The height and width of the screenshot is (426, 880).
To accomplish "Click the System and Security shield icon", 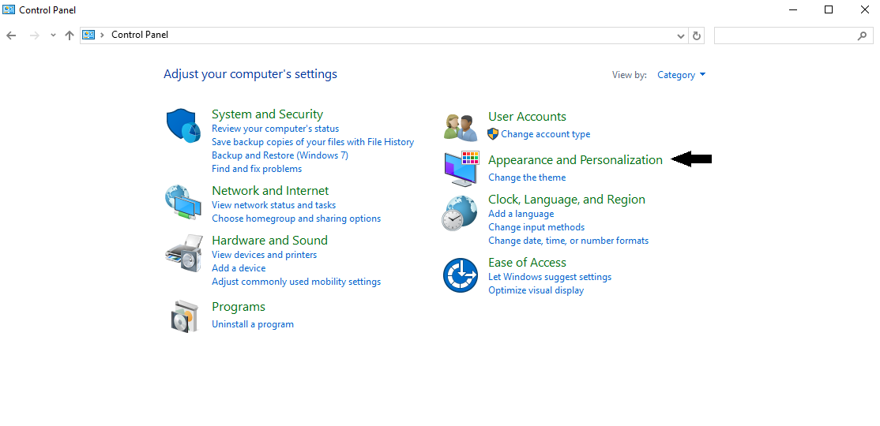I will [183, 126].
